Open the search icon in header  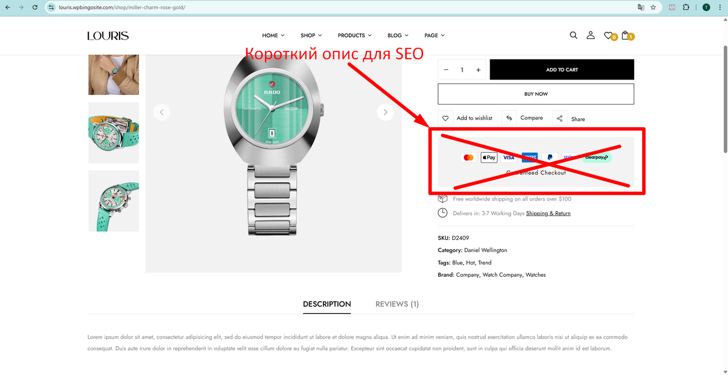point(573,35)
